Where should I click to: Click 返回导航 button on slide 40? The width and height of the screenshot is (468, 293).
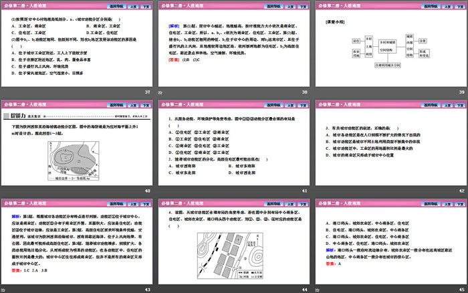click(x=116, y=105)
